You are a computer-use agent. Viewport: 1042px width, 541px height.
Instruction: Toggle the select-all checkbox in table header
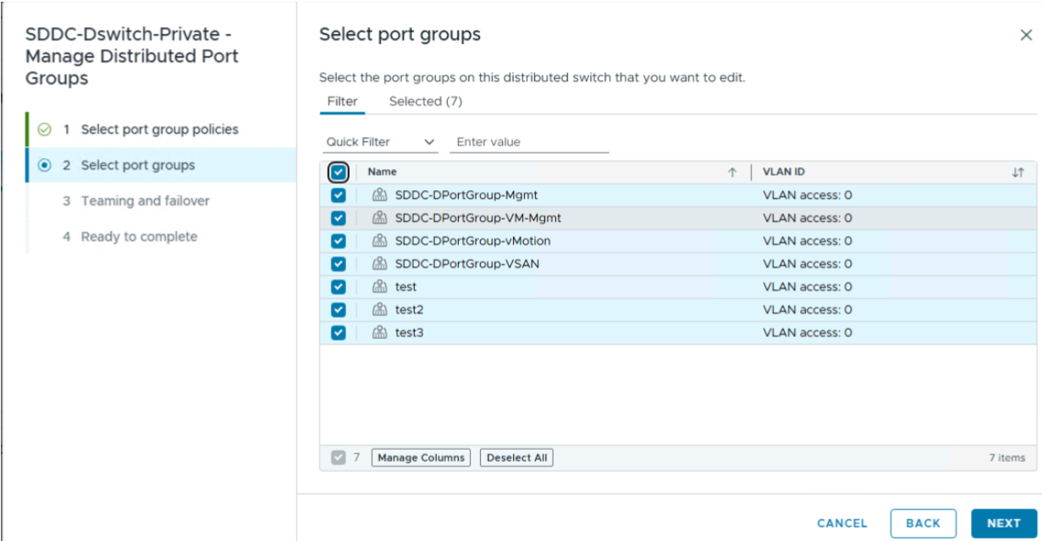click(338, 172)
